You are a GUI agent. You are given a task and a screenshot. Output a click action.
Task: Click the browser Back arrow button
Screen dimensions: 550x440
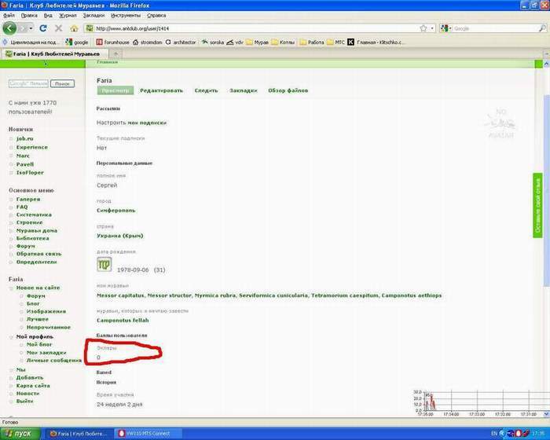(10, 28)
